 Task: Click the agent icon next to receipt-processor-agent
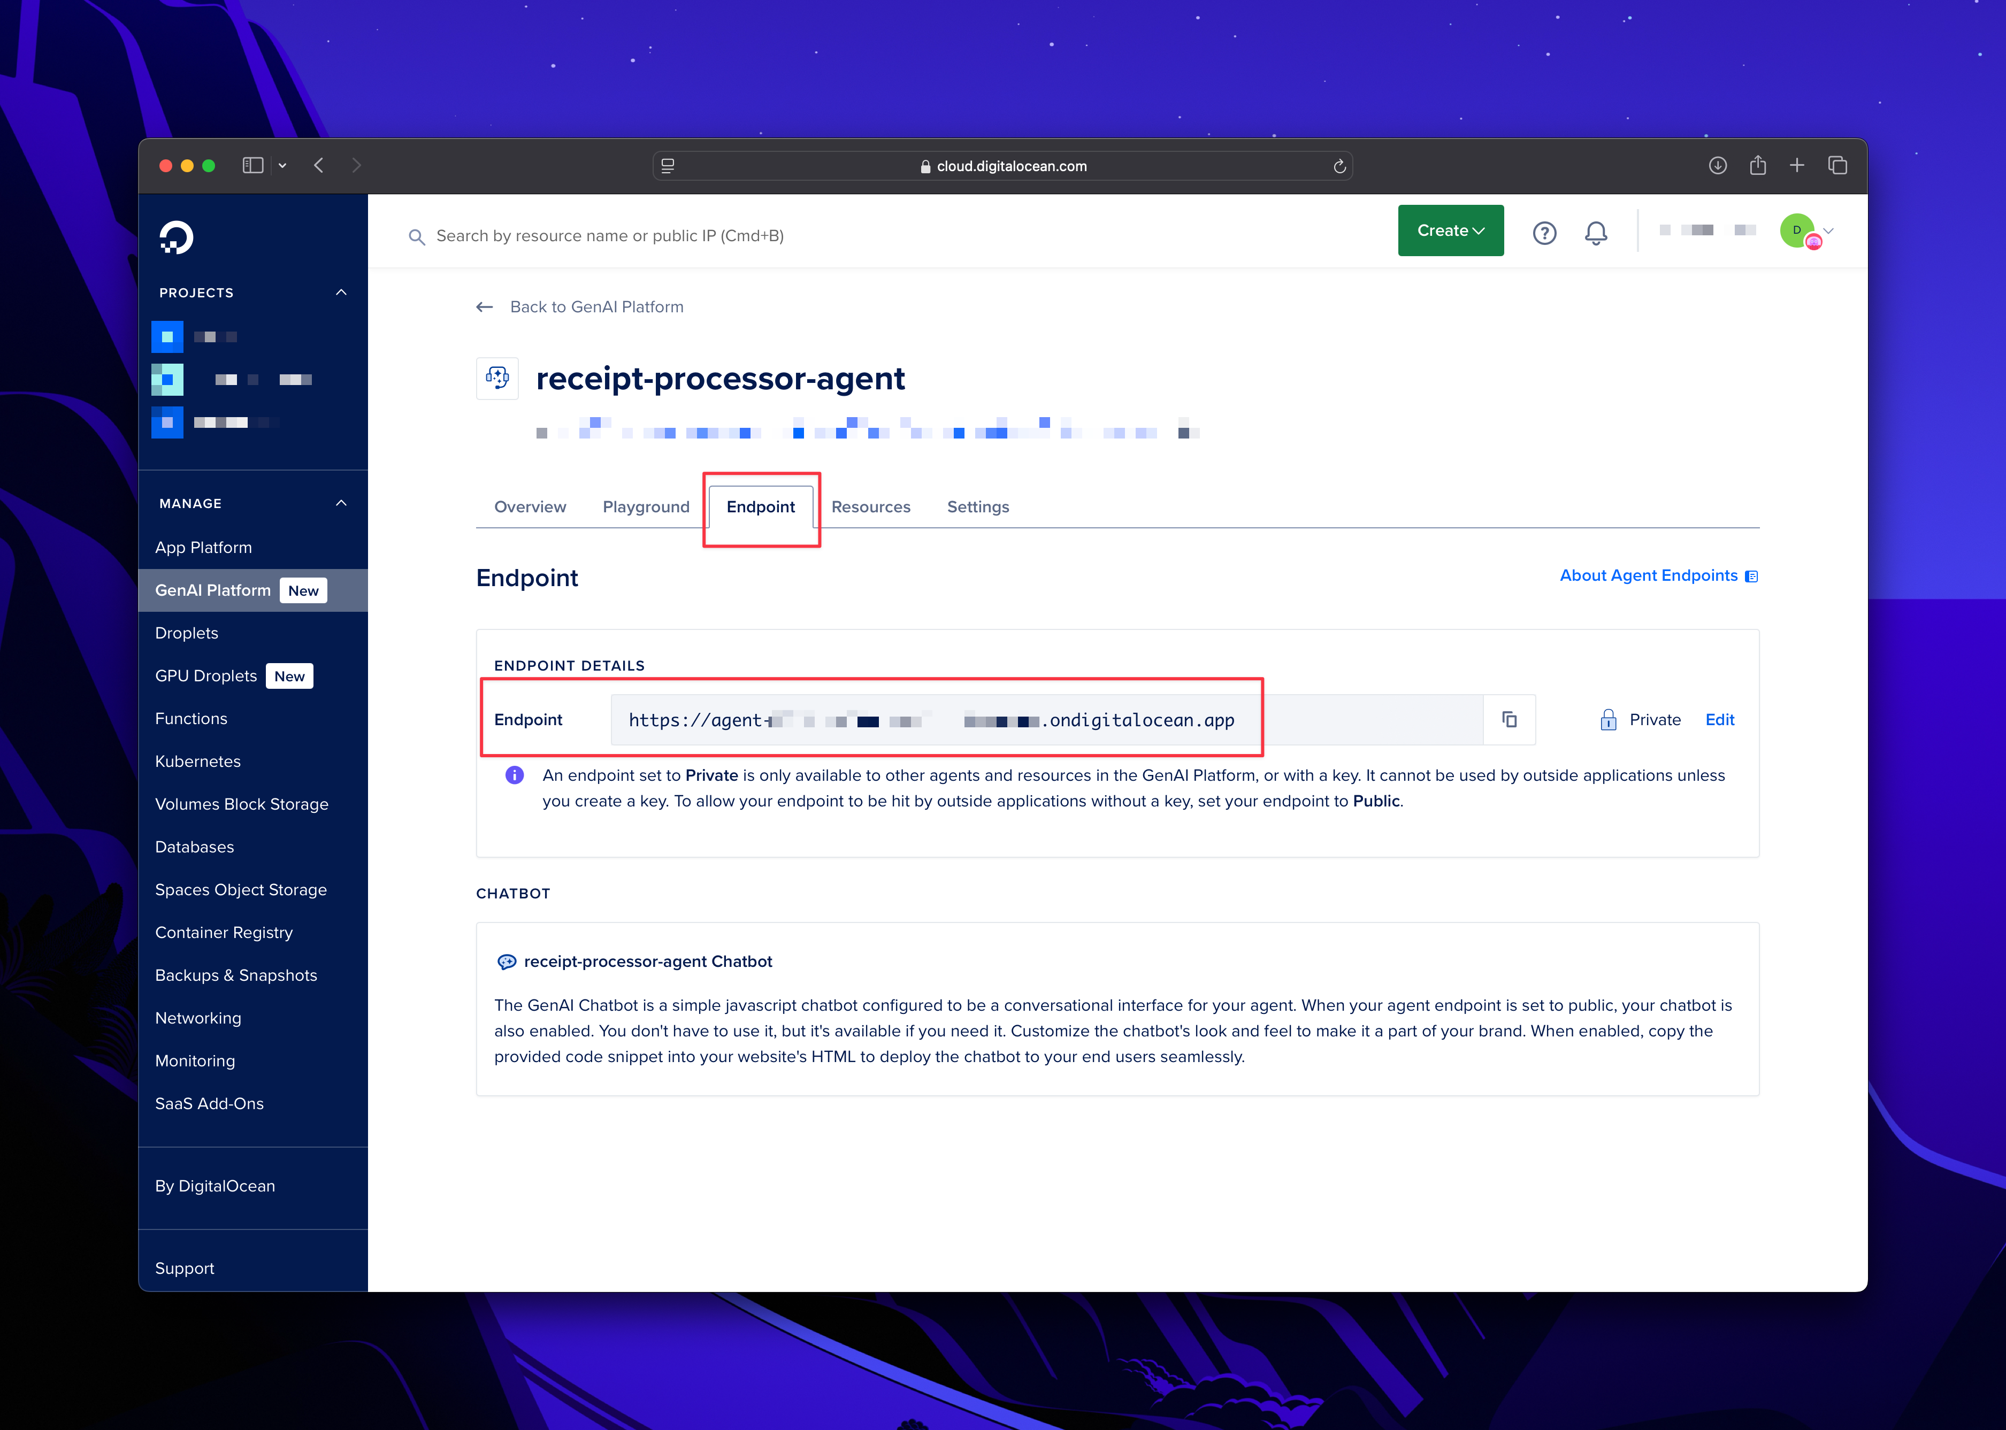[497, 379]
